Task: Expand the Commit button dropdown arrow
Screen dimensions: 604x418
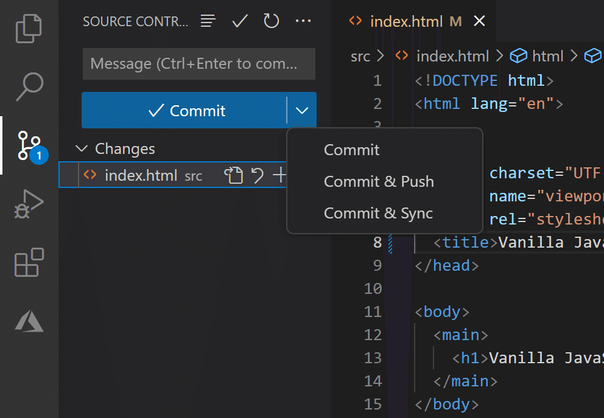Action: click(x=302, y=111)
